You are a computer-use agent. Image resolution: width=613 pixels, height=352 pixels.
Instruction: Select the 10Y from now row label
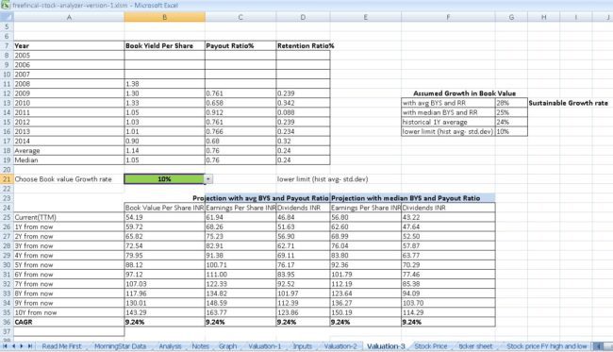click(69, 312)
